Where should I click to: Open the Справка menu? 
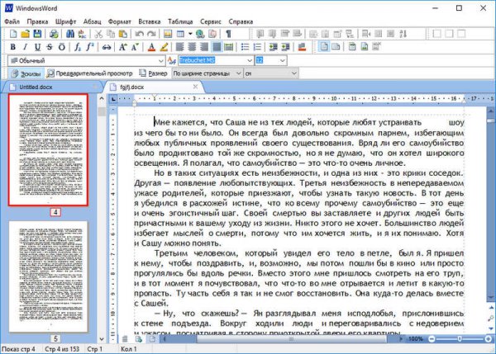[241, 21]
